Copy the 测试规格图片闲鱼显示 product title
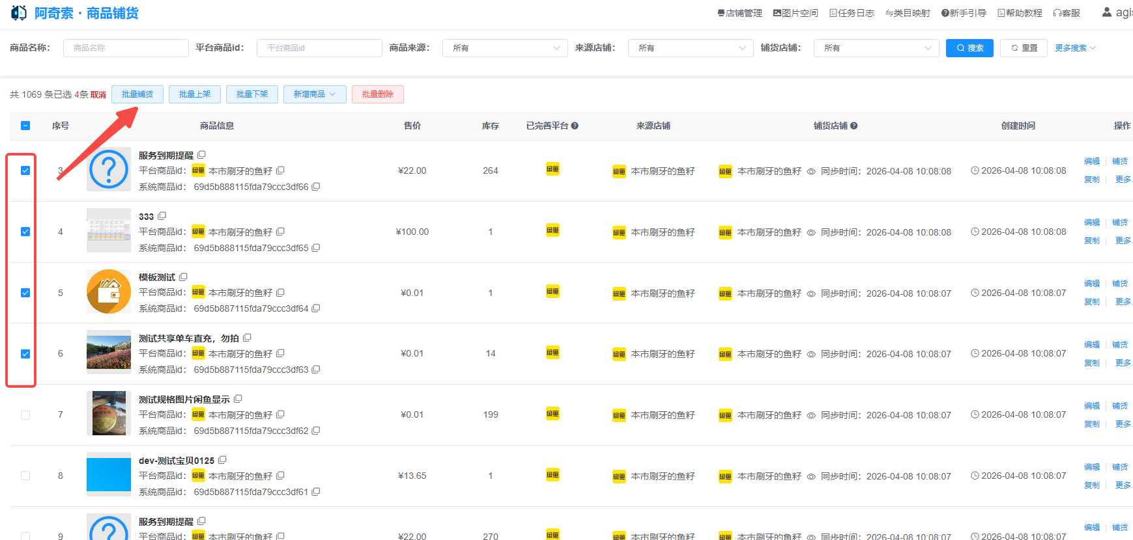The width and height of the screenshot is (1133, 540). point(238,399)
